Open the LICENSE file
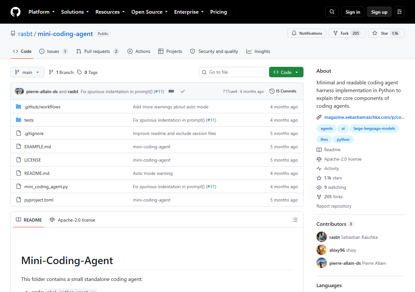Viewport: 415px width, 292px height. point(32,160)
